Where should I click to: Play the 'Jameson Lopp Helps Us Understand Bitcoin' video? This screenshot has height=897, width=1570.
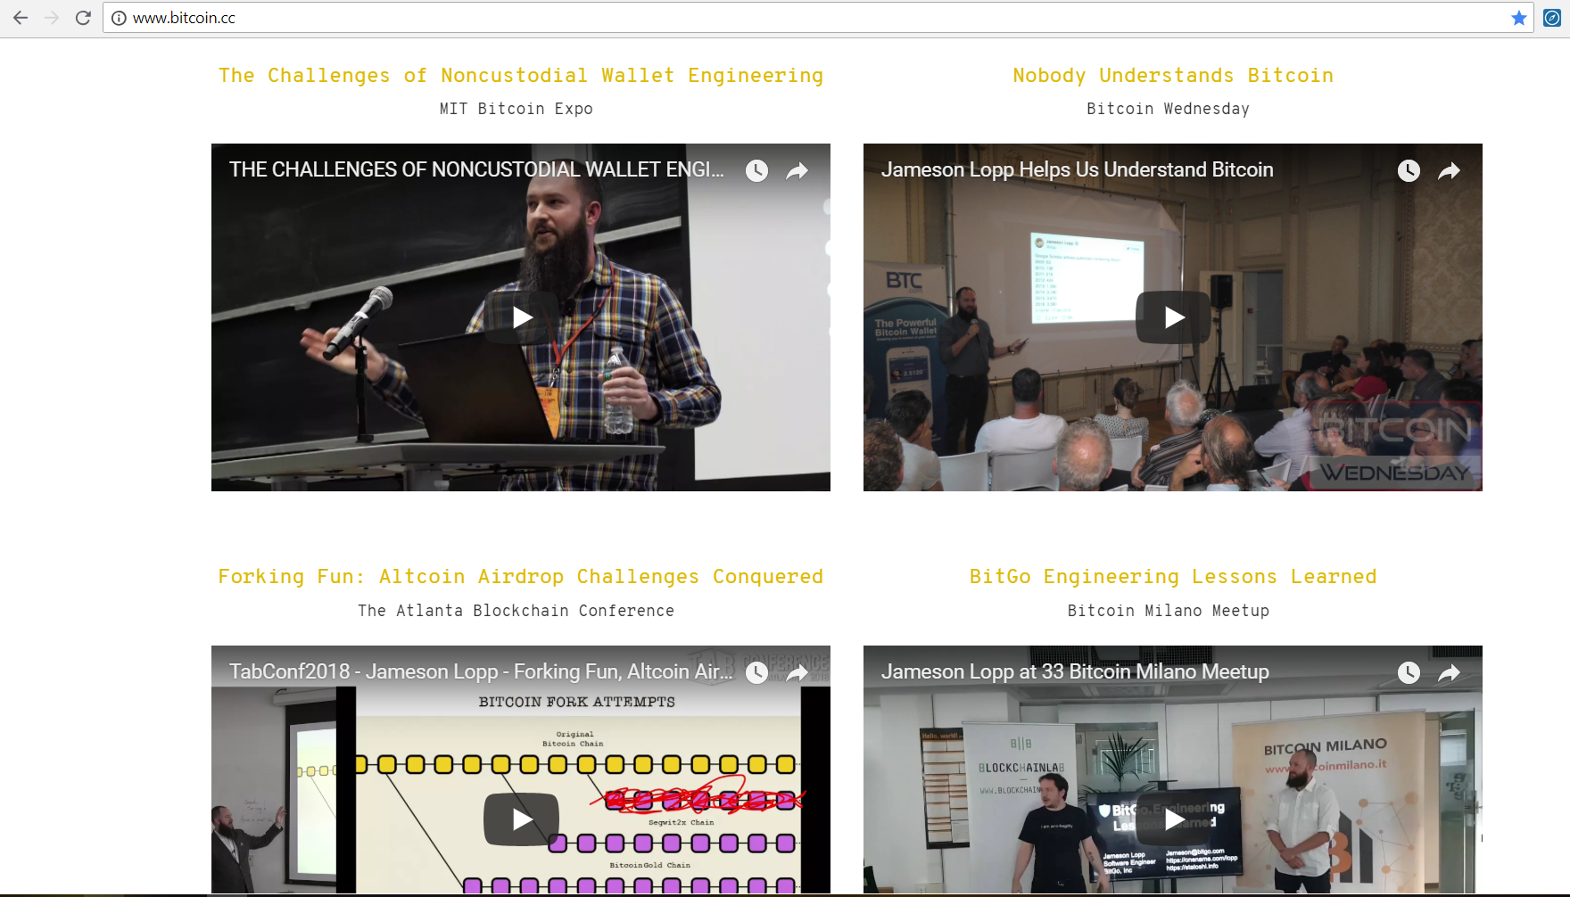pos(1173,317)
